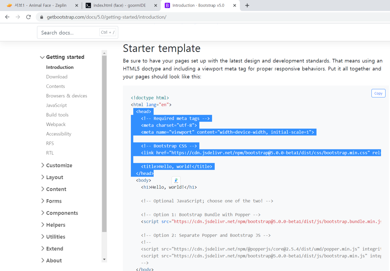This screenshot has width=390, height=271.
Task: Click the padlock site info icon
Action: (42, 17)
